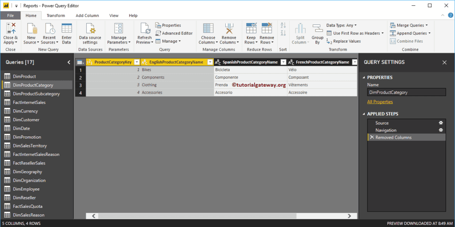Click the table menu icon at grid corner
The width and height of the screenshot is (455, 227).
click(80, 62)
